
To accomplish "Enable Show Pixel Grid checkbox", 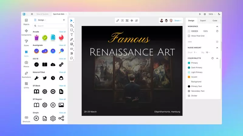I will pyautogui.click(x=189, y=36).
